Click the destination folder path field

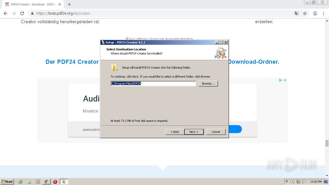153,84
